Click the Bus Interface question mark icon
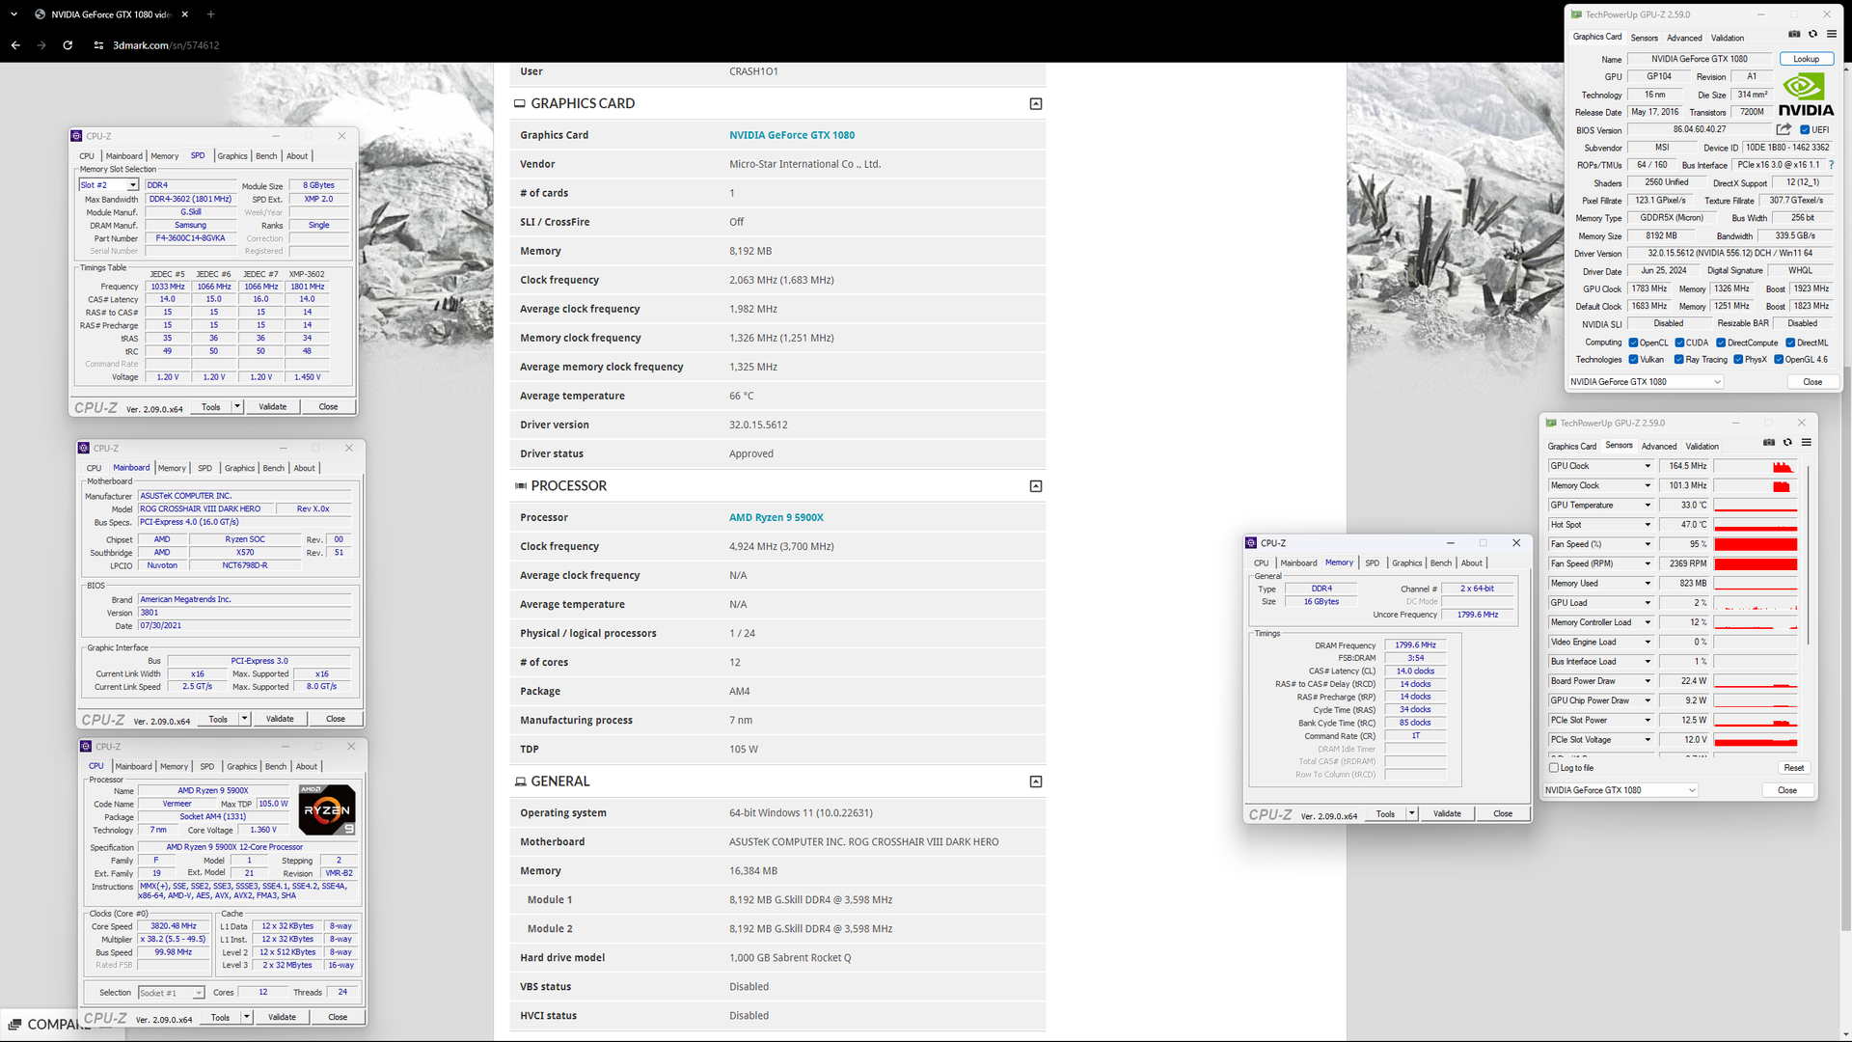The image size is (1852, 1042). (1831, 165)
